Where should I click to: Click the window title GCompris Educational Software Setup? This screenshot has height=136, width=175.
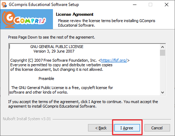point(44,5)
